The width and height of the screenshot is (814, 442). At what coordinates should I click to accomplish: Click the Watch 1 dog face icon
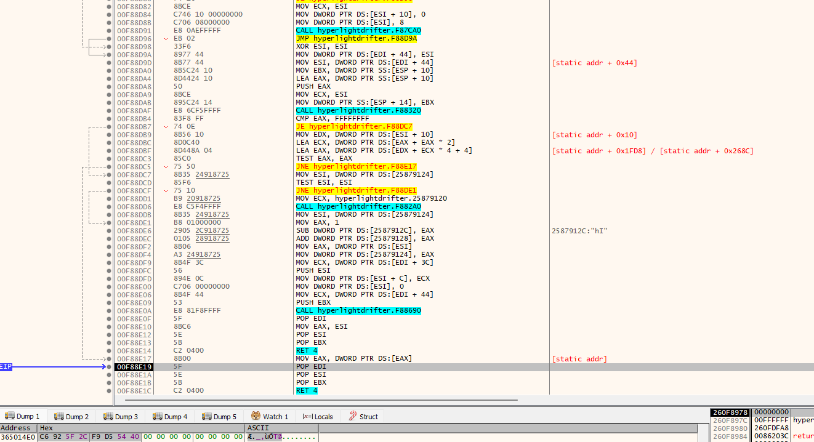coord(256,417)
